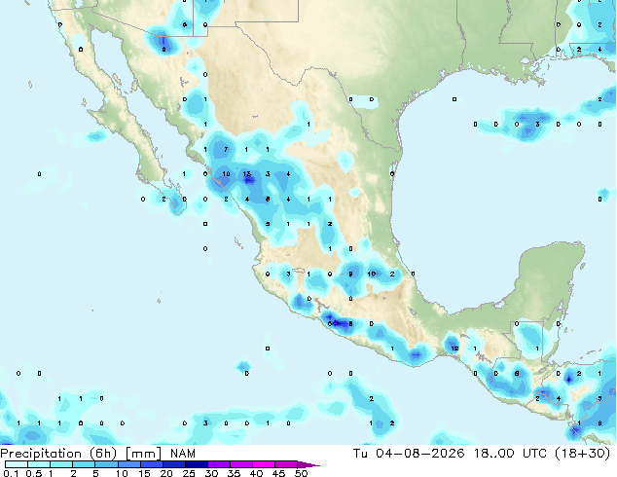Click the over-50 arrow tip of the legend

pos(308,464)
